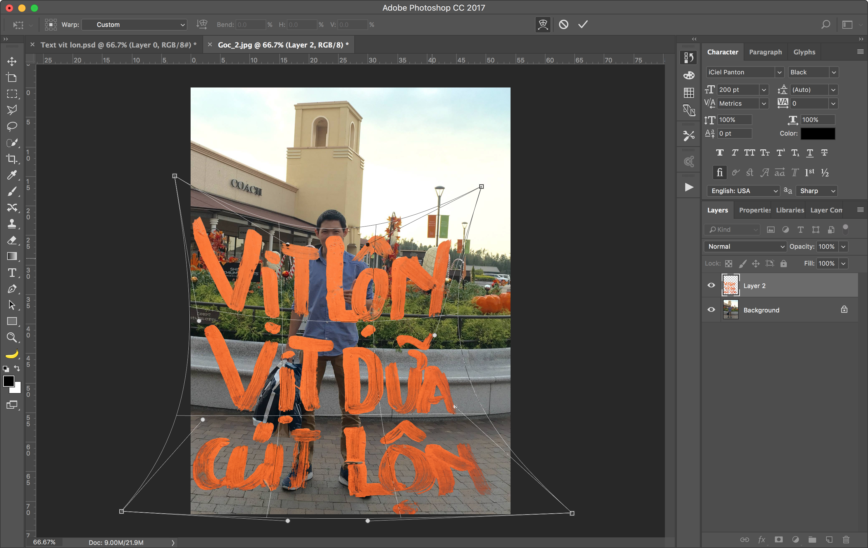868x548 pixels.
Task: Toggle All Caps text style
Action: (750, 153)
